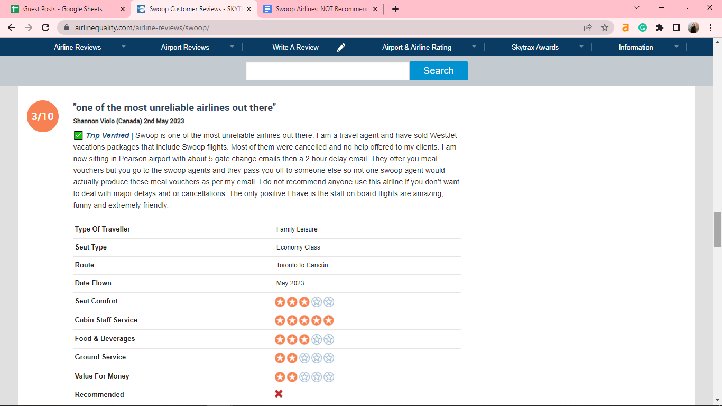The image size is (722, 406).
Task: Close the Guest Posts Google Sheets tab
Action: click(123, 9)
